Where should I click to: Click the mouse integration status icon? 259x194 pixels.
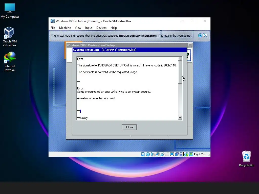[x=186, y=154]
